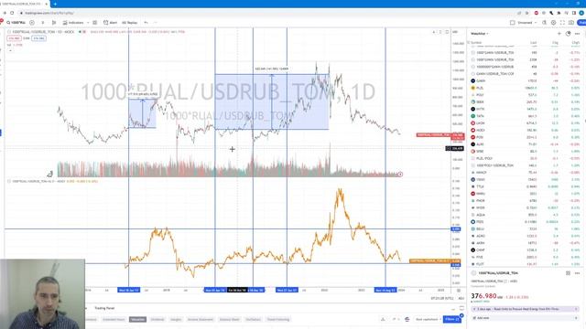The image size is (586, 329).
Task: Select the highlighted screener category tab
Action: point(137,320)
